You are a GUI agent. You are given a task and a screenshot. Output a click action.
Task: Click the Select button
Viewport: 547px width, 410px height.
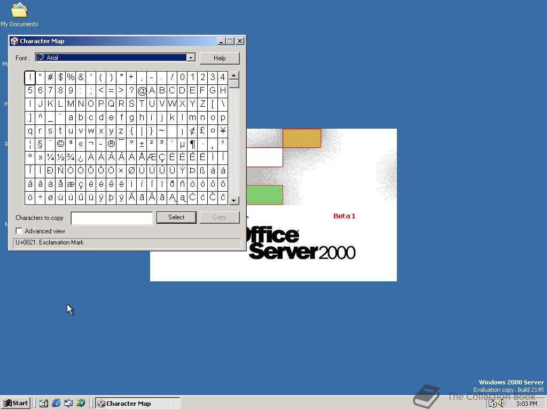176,217
